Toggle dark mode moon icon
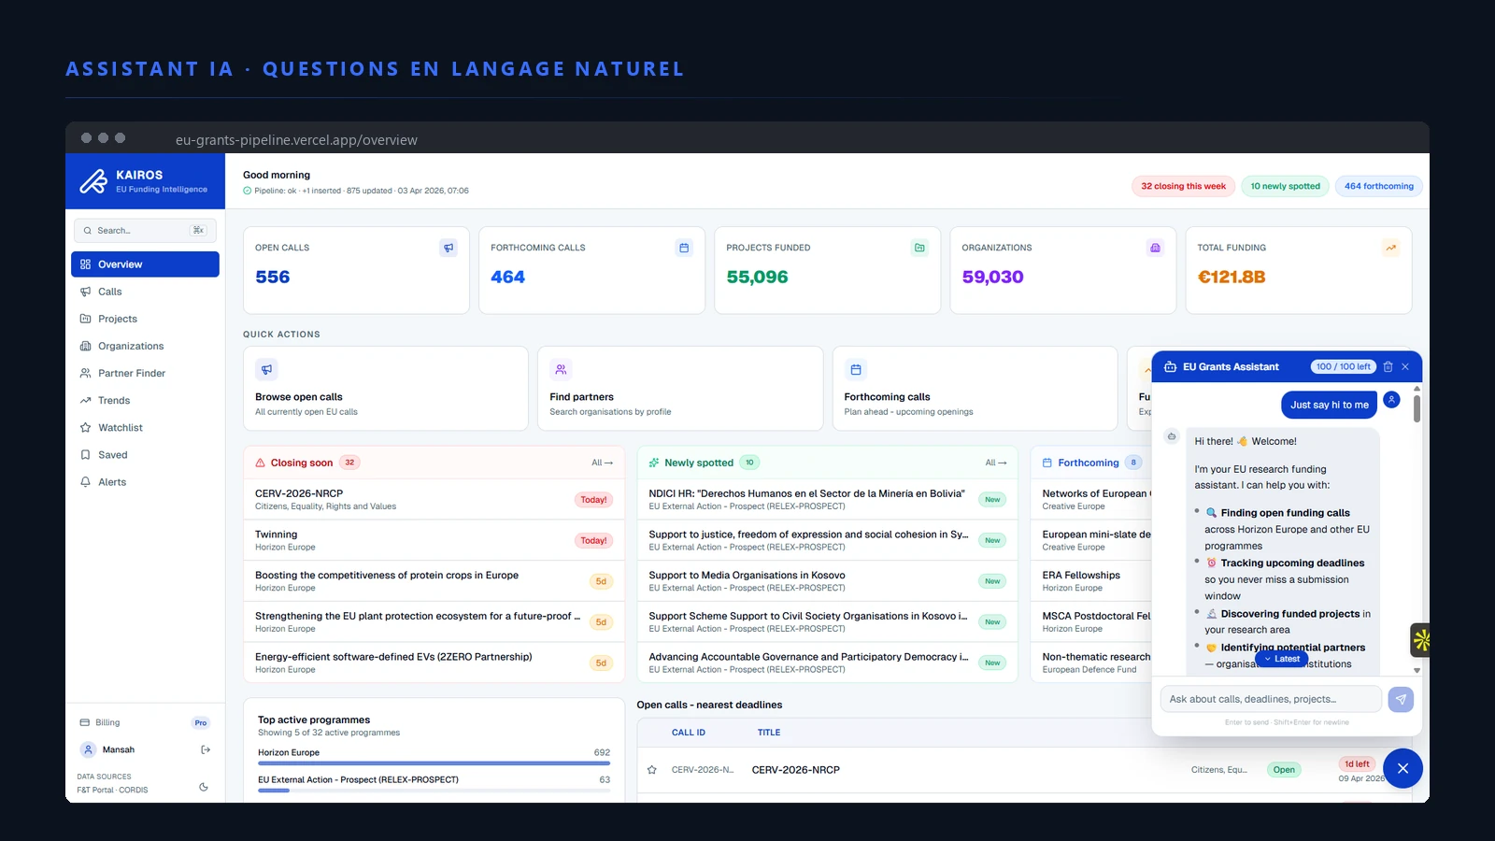Screen dimensions: 1495x841 point(204,787)
